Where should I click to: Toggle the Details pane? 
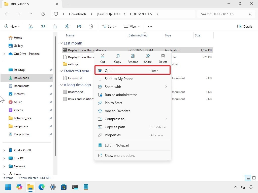point(245,26)
